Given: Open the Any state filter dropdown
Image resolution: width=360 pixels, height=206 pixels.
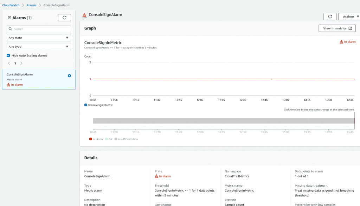Looking at the screenshot, I should click(x=39, y=38).
